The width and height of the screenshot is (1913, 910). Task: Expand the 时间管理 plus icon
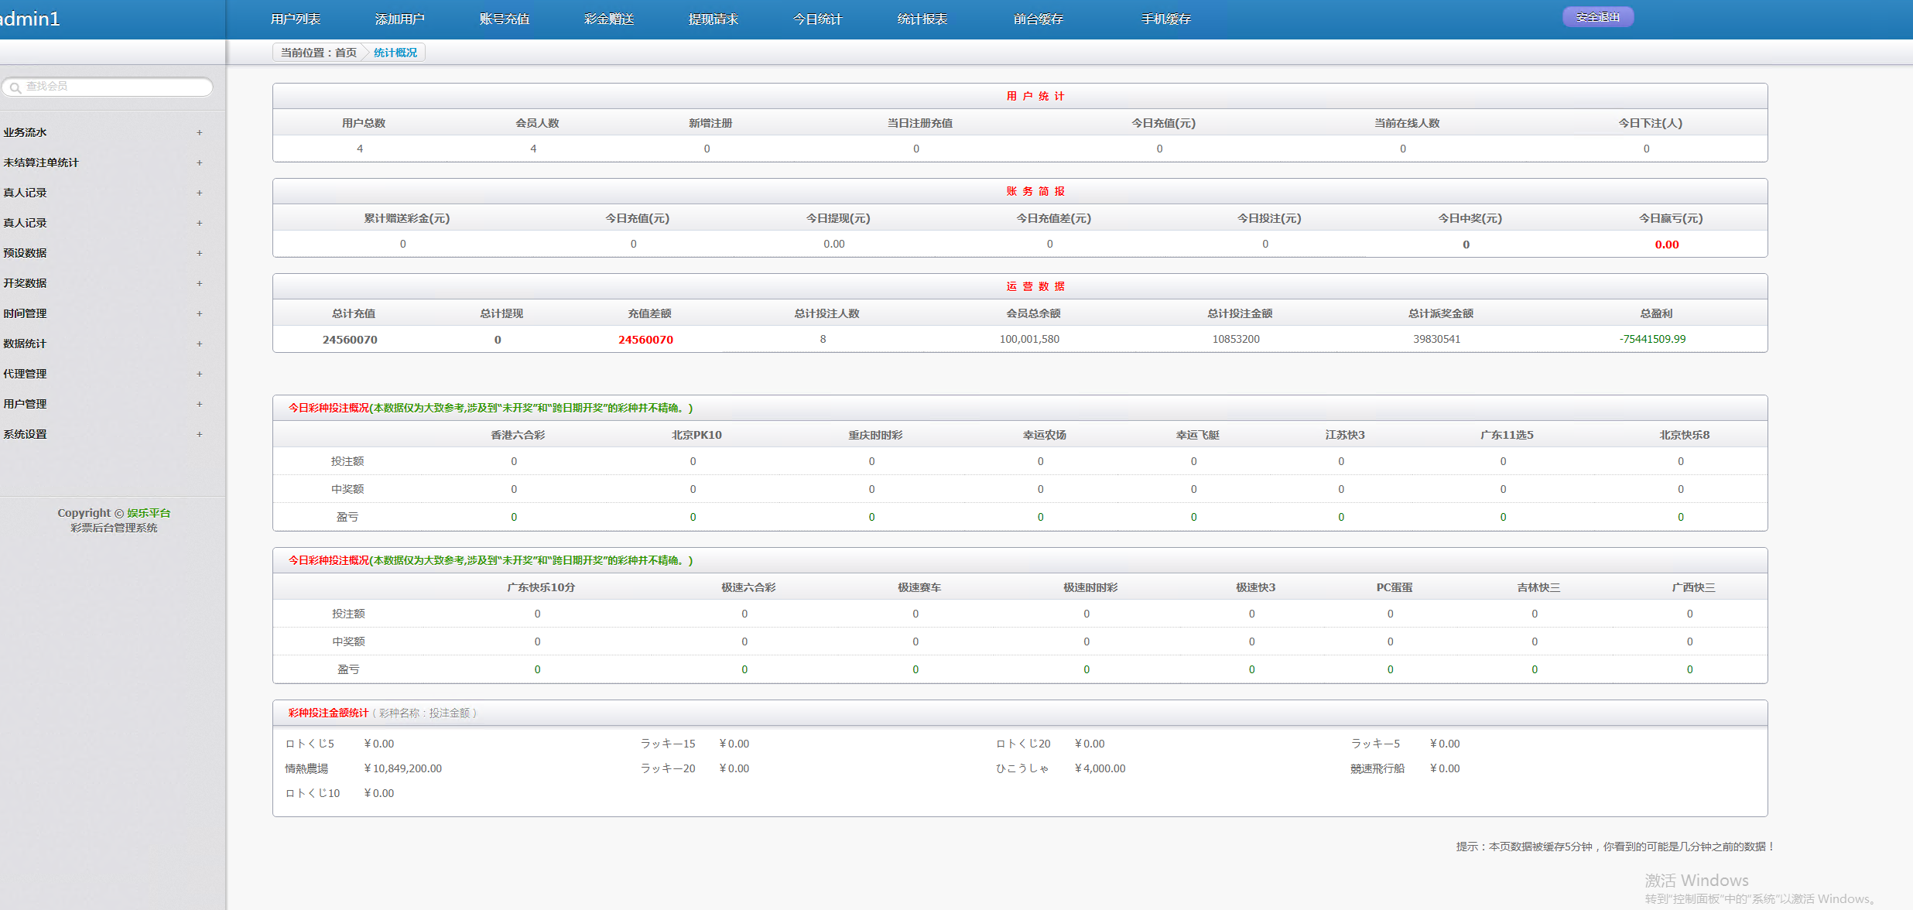199,313
